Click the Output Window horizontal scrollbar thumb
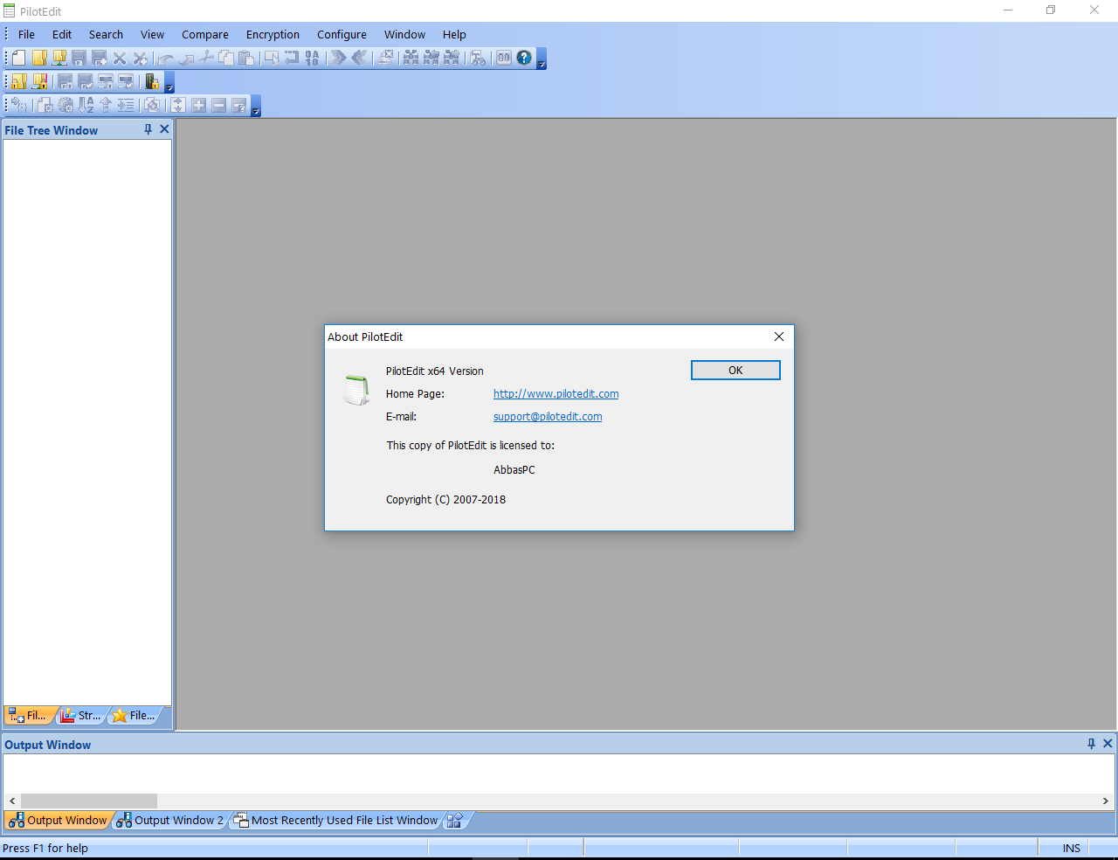Viewport: 1118px width, 860px height. (89, 801)
